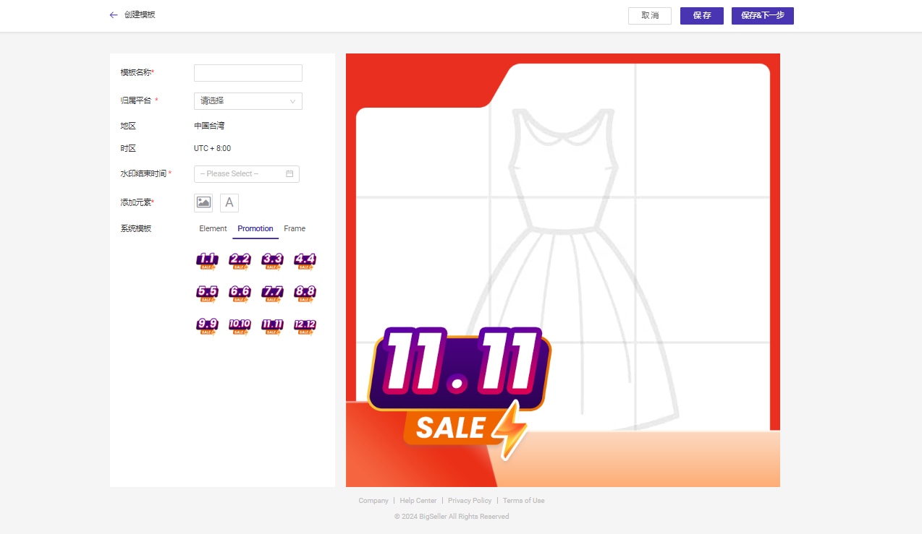Open the Promotion tab

point(255,229)
